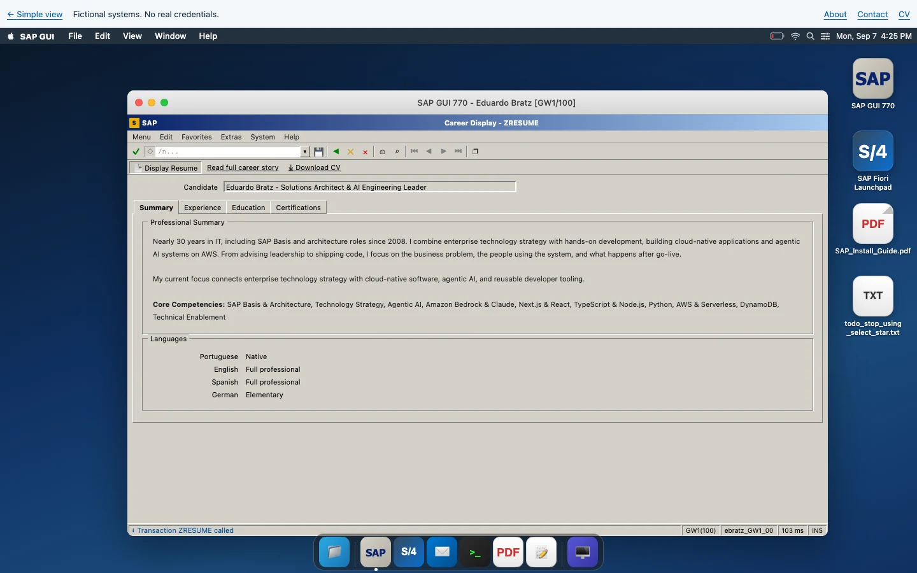This screenshot has width=917, height=573.
Task: Click the red Cancel X icon
Action: (x=365, y=152)
